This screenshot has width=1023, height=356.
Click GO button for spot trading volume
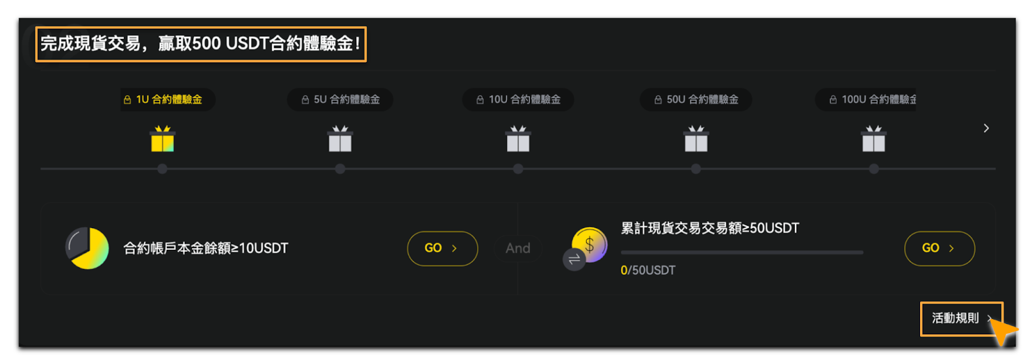[939, 249]
